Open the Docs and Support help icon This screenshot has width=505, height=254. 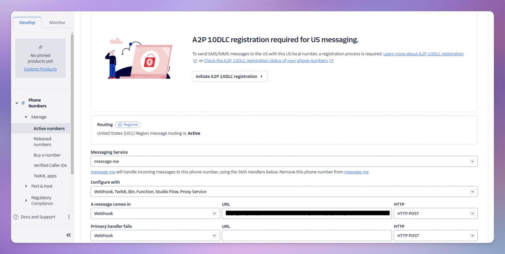tap(15, 217)
